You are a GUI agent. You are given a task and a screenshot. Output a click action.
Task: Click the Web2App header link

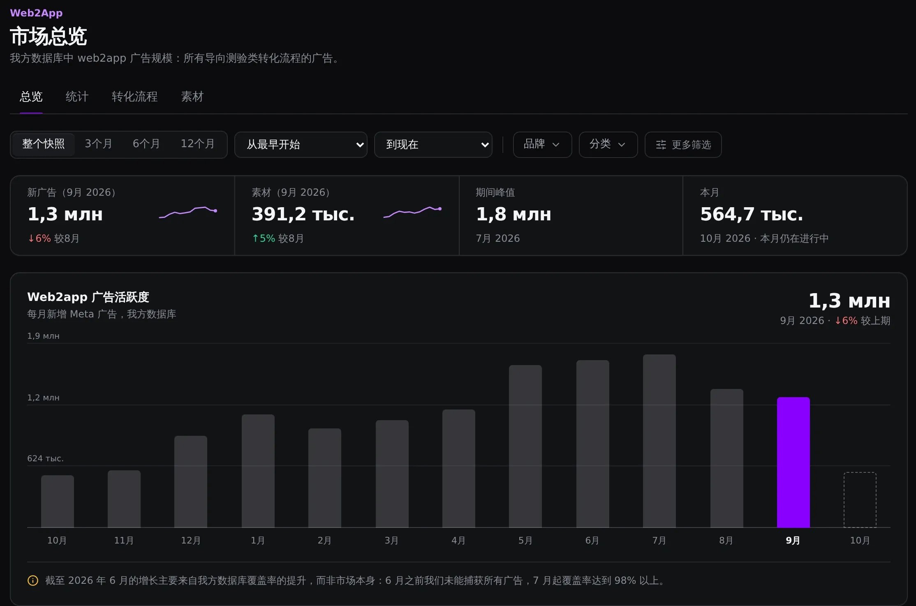coord(36,13)
